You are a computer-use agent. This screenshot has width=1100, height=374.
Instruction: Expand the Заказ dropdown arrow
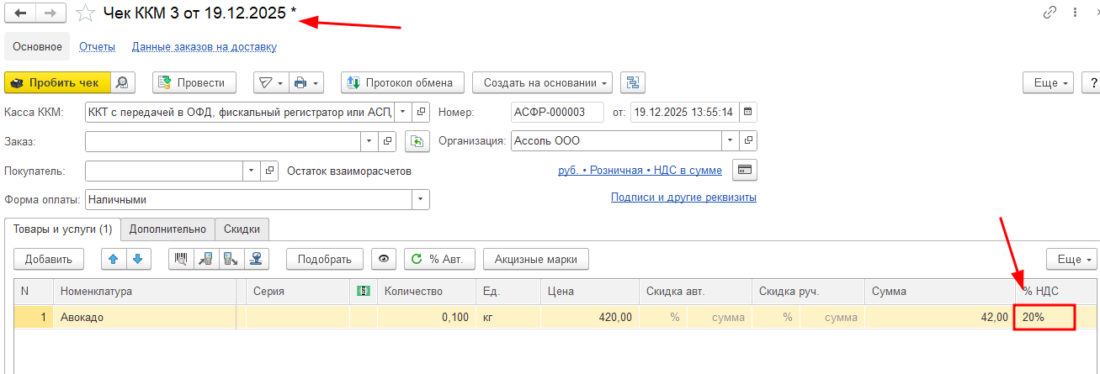(369, 141)
